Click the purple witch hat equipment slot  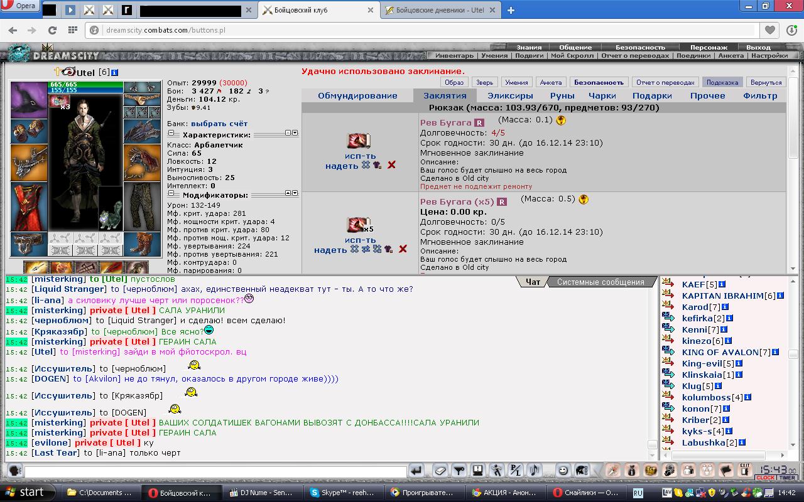click(x=28, y=100)
